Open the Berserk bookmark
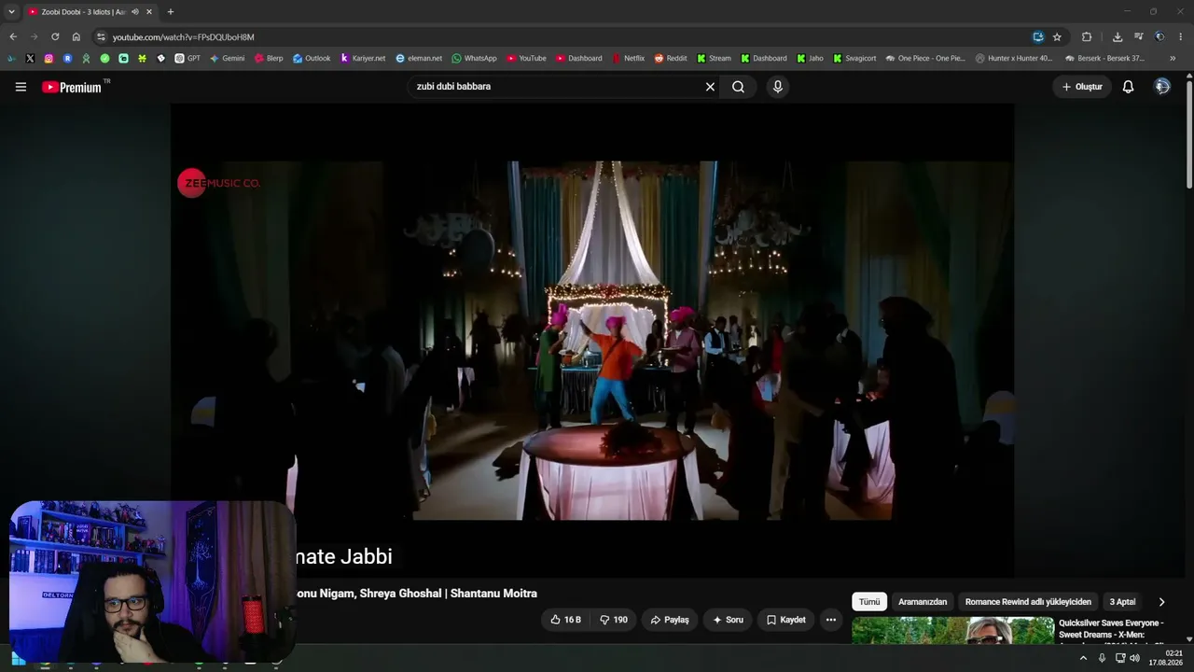Screen dimensions: 1194x672 click(1104, 58)
